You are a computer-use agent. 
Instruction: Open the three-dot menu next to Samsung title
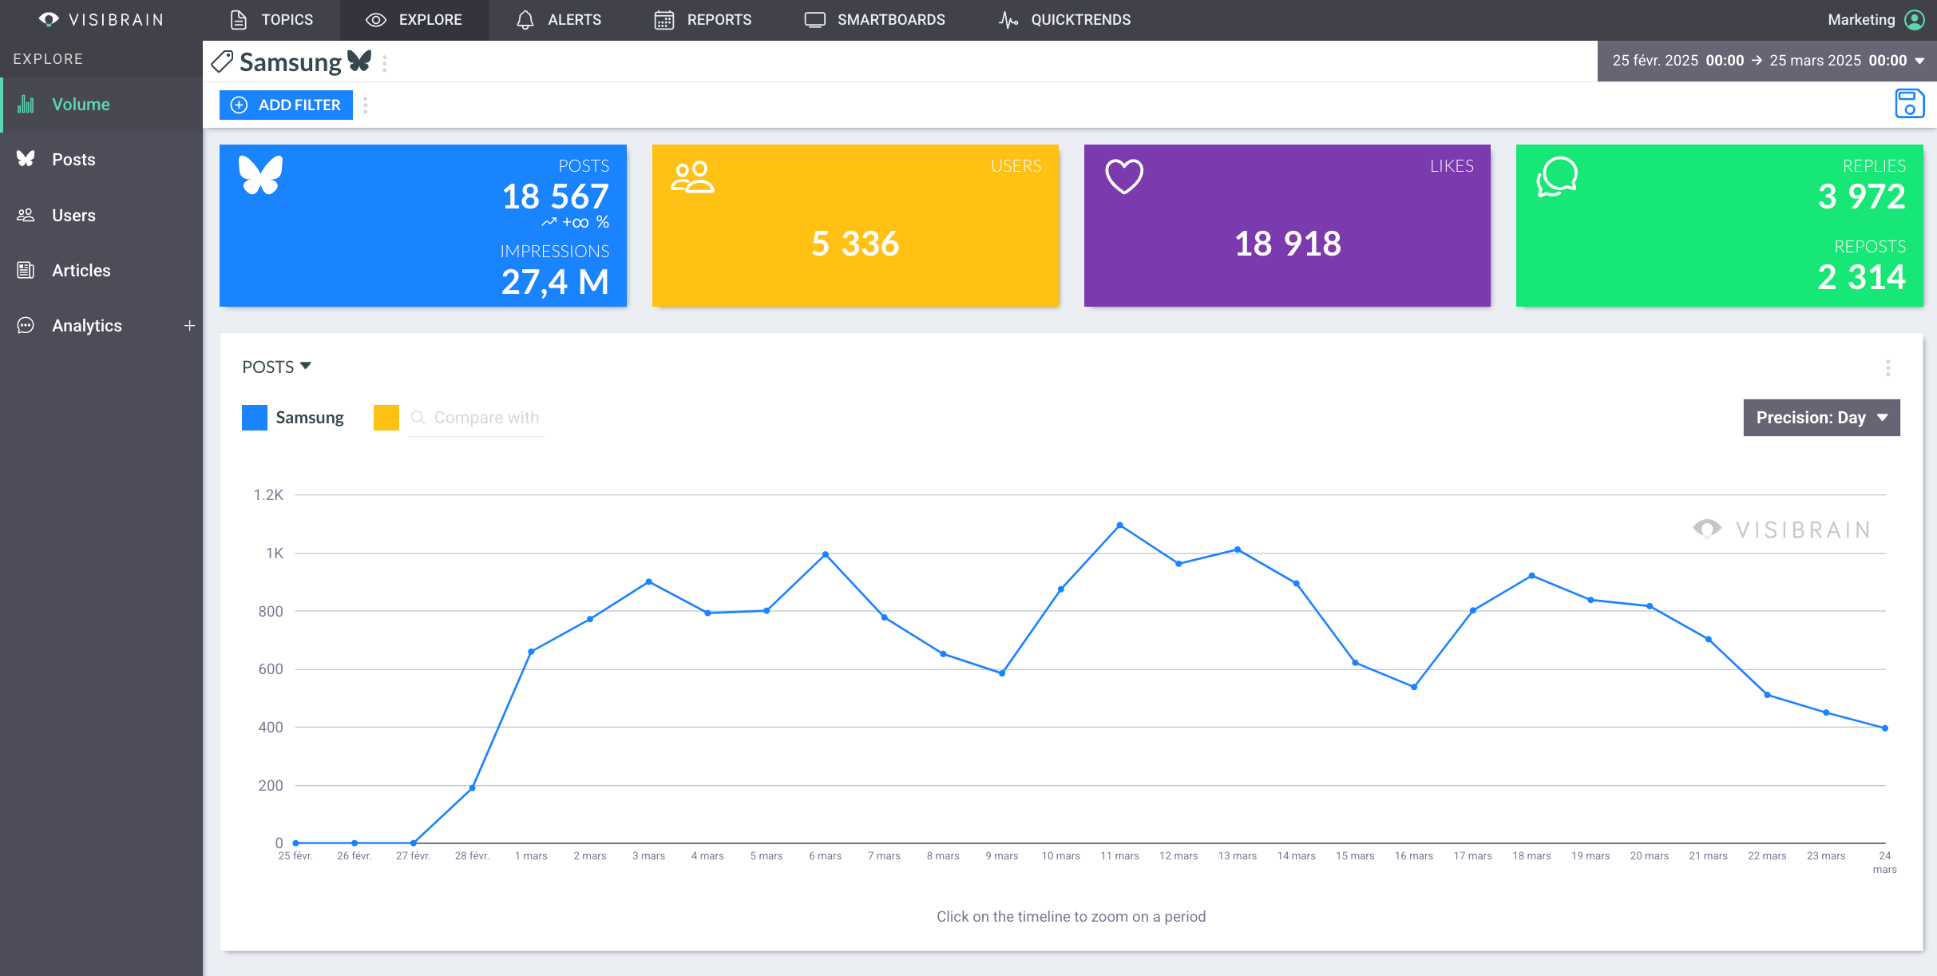(x=385, y=64)
